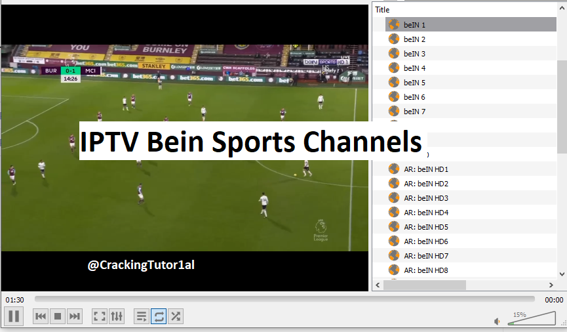Pause playback with the pause button

pos(14,316)
